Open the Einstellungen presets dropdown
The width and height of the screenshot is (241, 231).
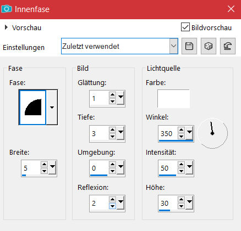173,46
